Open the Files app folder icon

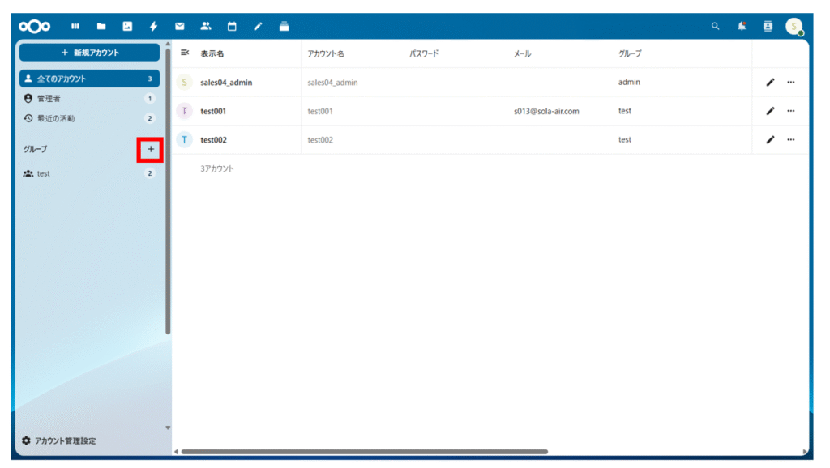(x=101, y=27)
